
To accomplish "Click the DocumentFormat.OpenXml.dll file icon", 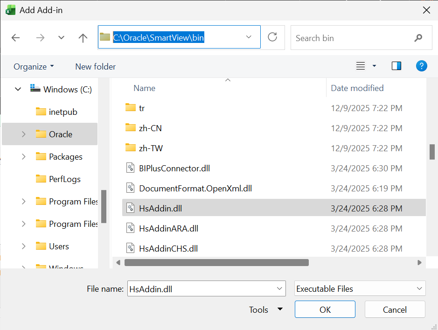I will (x=131, y=188).
